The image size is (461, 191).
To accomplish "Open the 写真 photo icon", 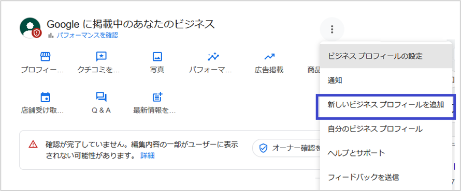I will (x=157, y=57).
